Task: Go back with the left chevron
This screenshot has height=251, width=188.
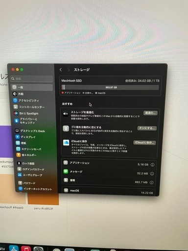Action: (x=61, y=70)
